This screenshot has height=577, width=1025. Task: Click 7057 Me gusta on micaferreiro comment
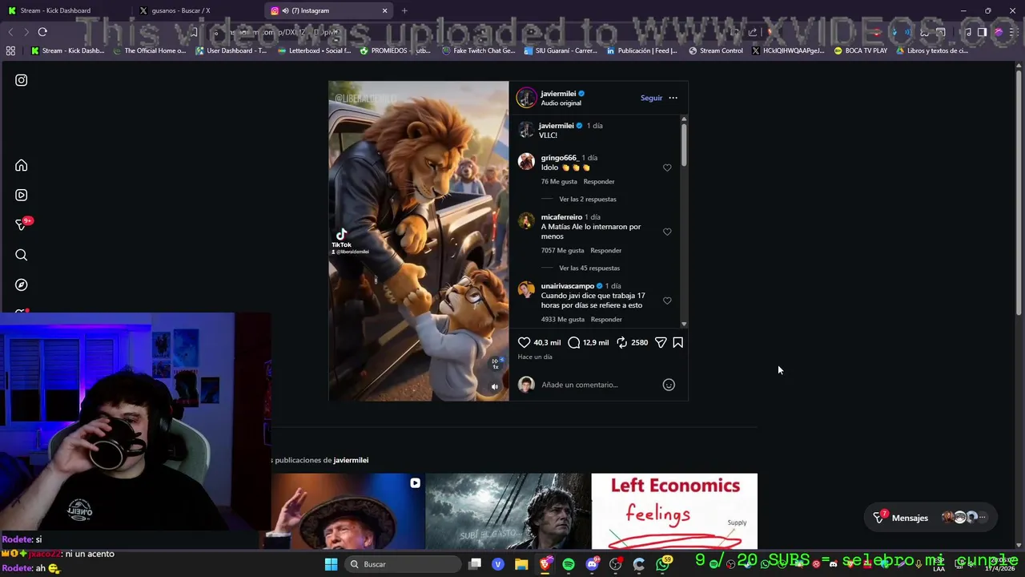pyautogui.click(x=562, y=251)
